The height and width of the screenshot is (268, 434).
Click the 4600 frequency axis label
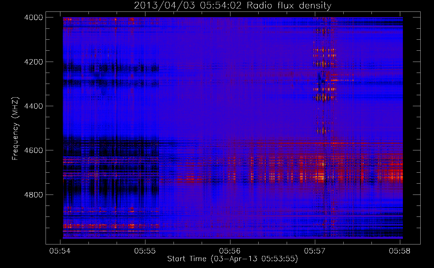(34, 150)
